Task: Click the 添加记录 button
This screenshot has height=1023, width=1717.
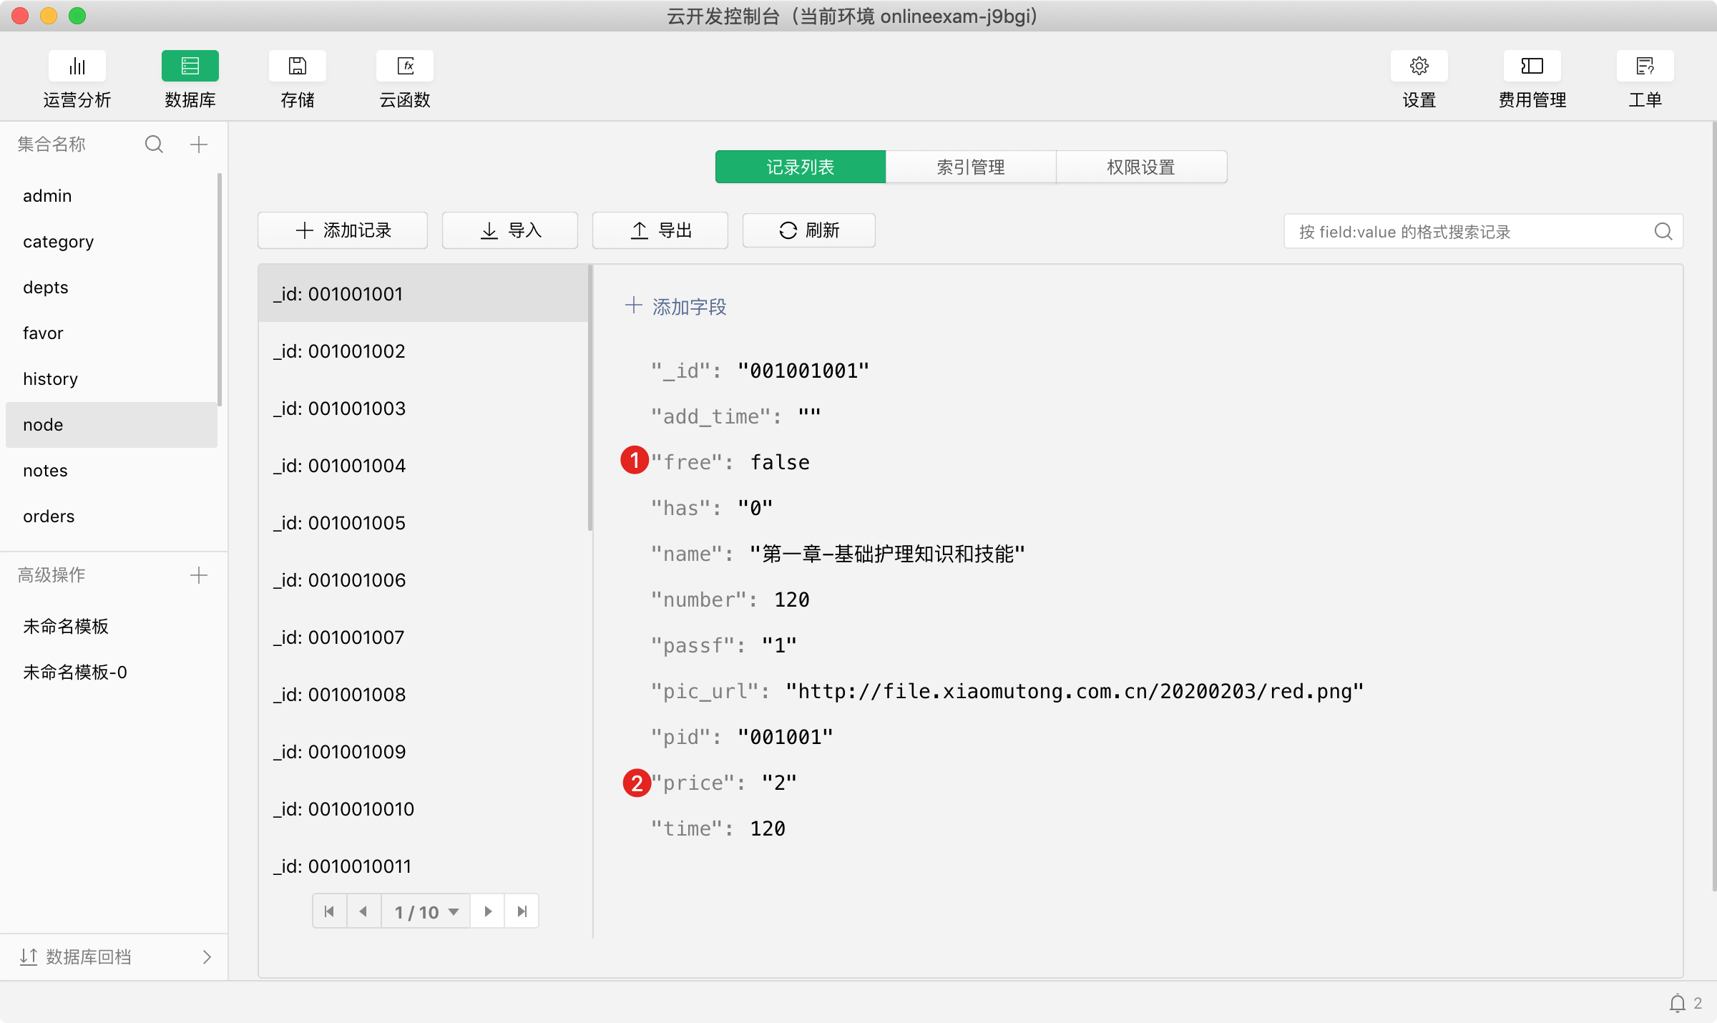Action: pyautogui.click(x=343, y=230)
